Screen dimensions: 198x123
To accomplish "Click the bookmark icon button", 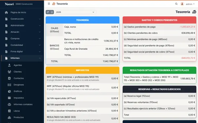I will (52, 12).
